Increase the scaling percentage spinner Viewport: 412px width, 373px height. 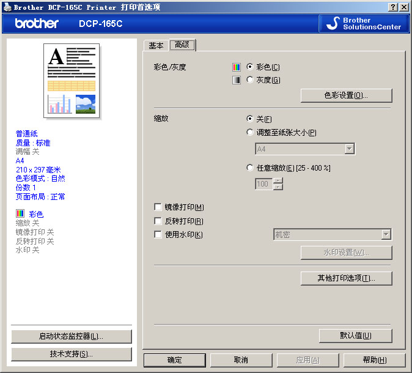click(x=278, y=180)
